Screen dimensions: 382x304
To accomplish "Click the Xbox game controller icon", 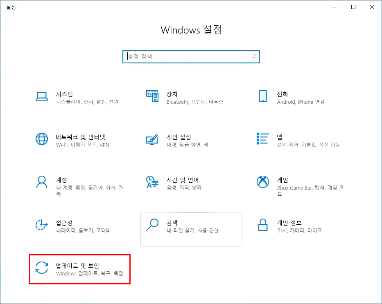I will click(x=263, y=183).
